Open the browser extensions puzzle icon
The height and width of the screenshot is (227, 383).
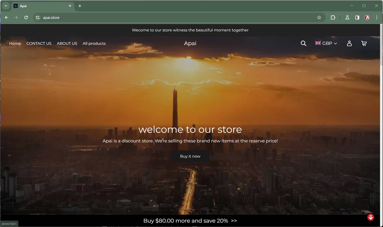pos(333,17)
